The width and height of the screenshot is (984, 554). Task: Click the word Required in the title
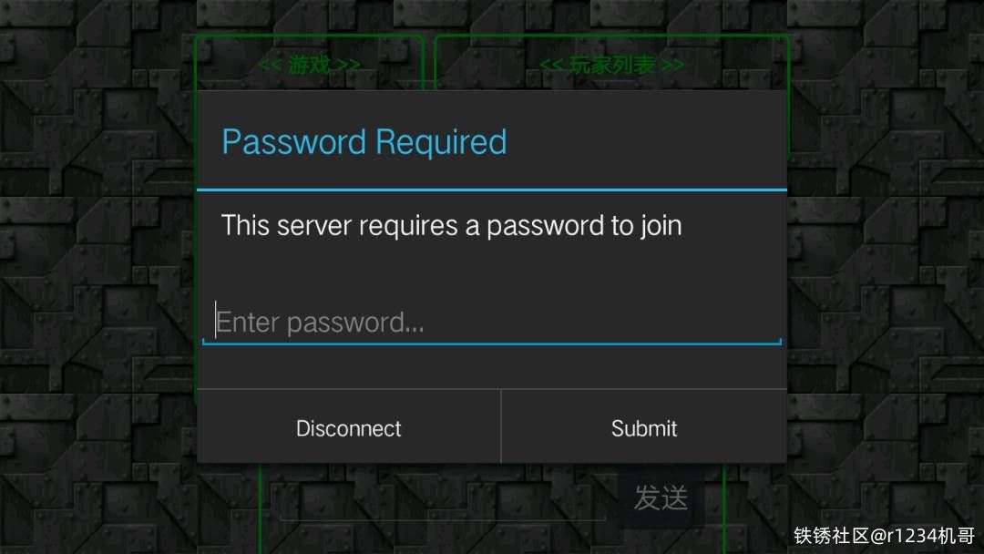441,143
